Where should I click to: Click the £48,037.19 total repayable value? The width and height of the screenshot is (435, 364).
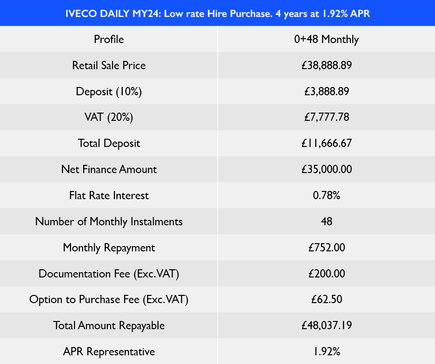click(326, 326)
